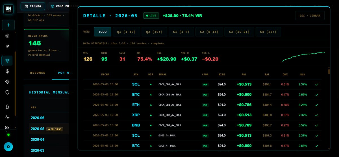
Task: Open the diamond gem sidebar icon
Action: coord(7,82)
